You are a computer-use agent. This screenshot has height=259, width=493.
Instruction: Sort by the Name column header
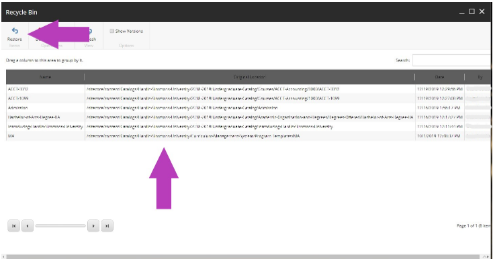click(45, 77)
